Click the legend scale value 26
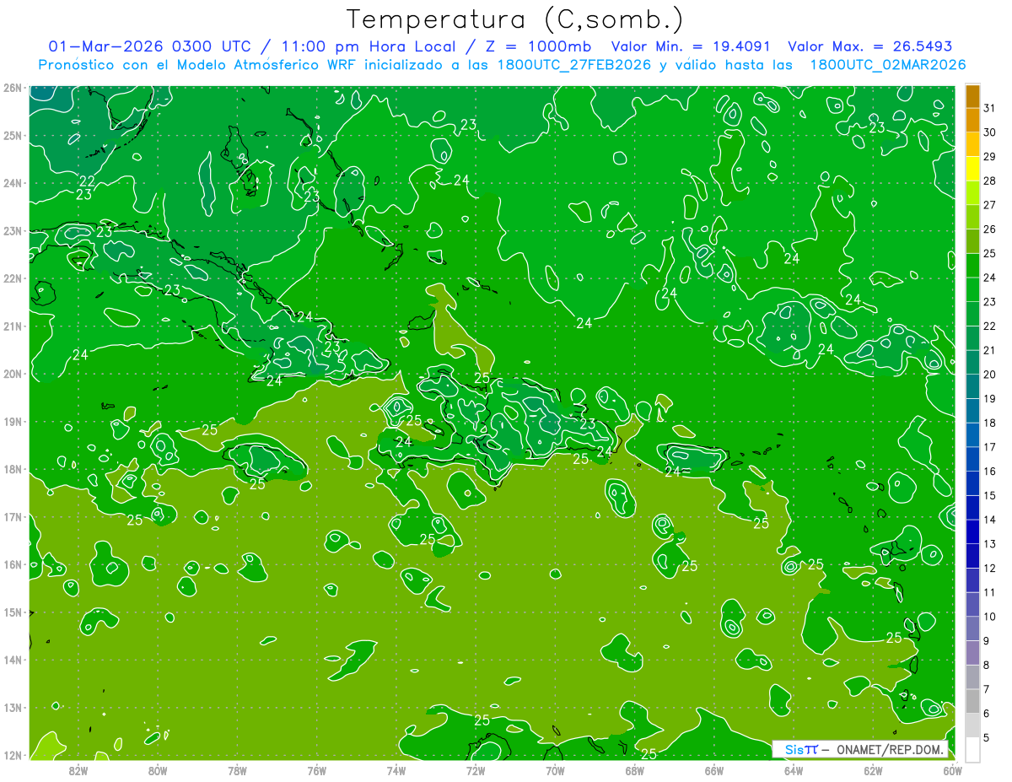Image resolution: width=1012 pixels, height=782 pixels. tap(989, 229)
